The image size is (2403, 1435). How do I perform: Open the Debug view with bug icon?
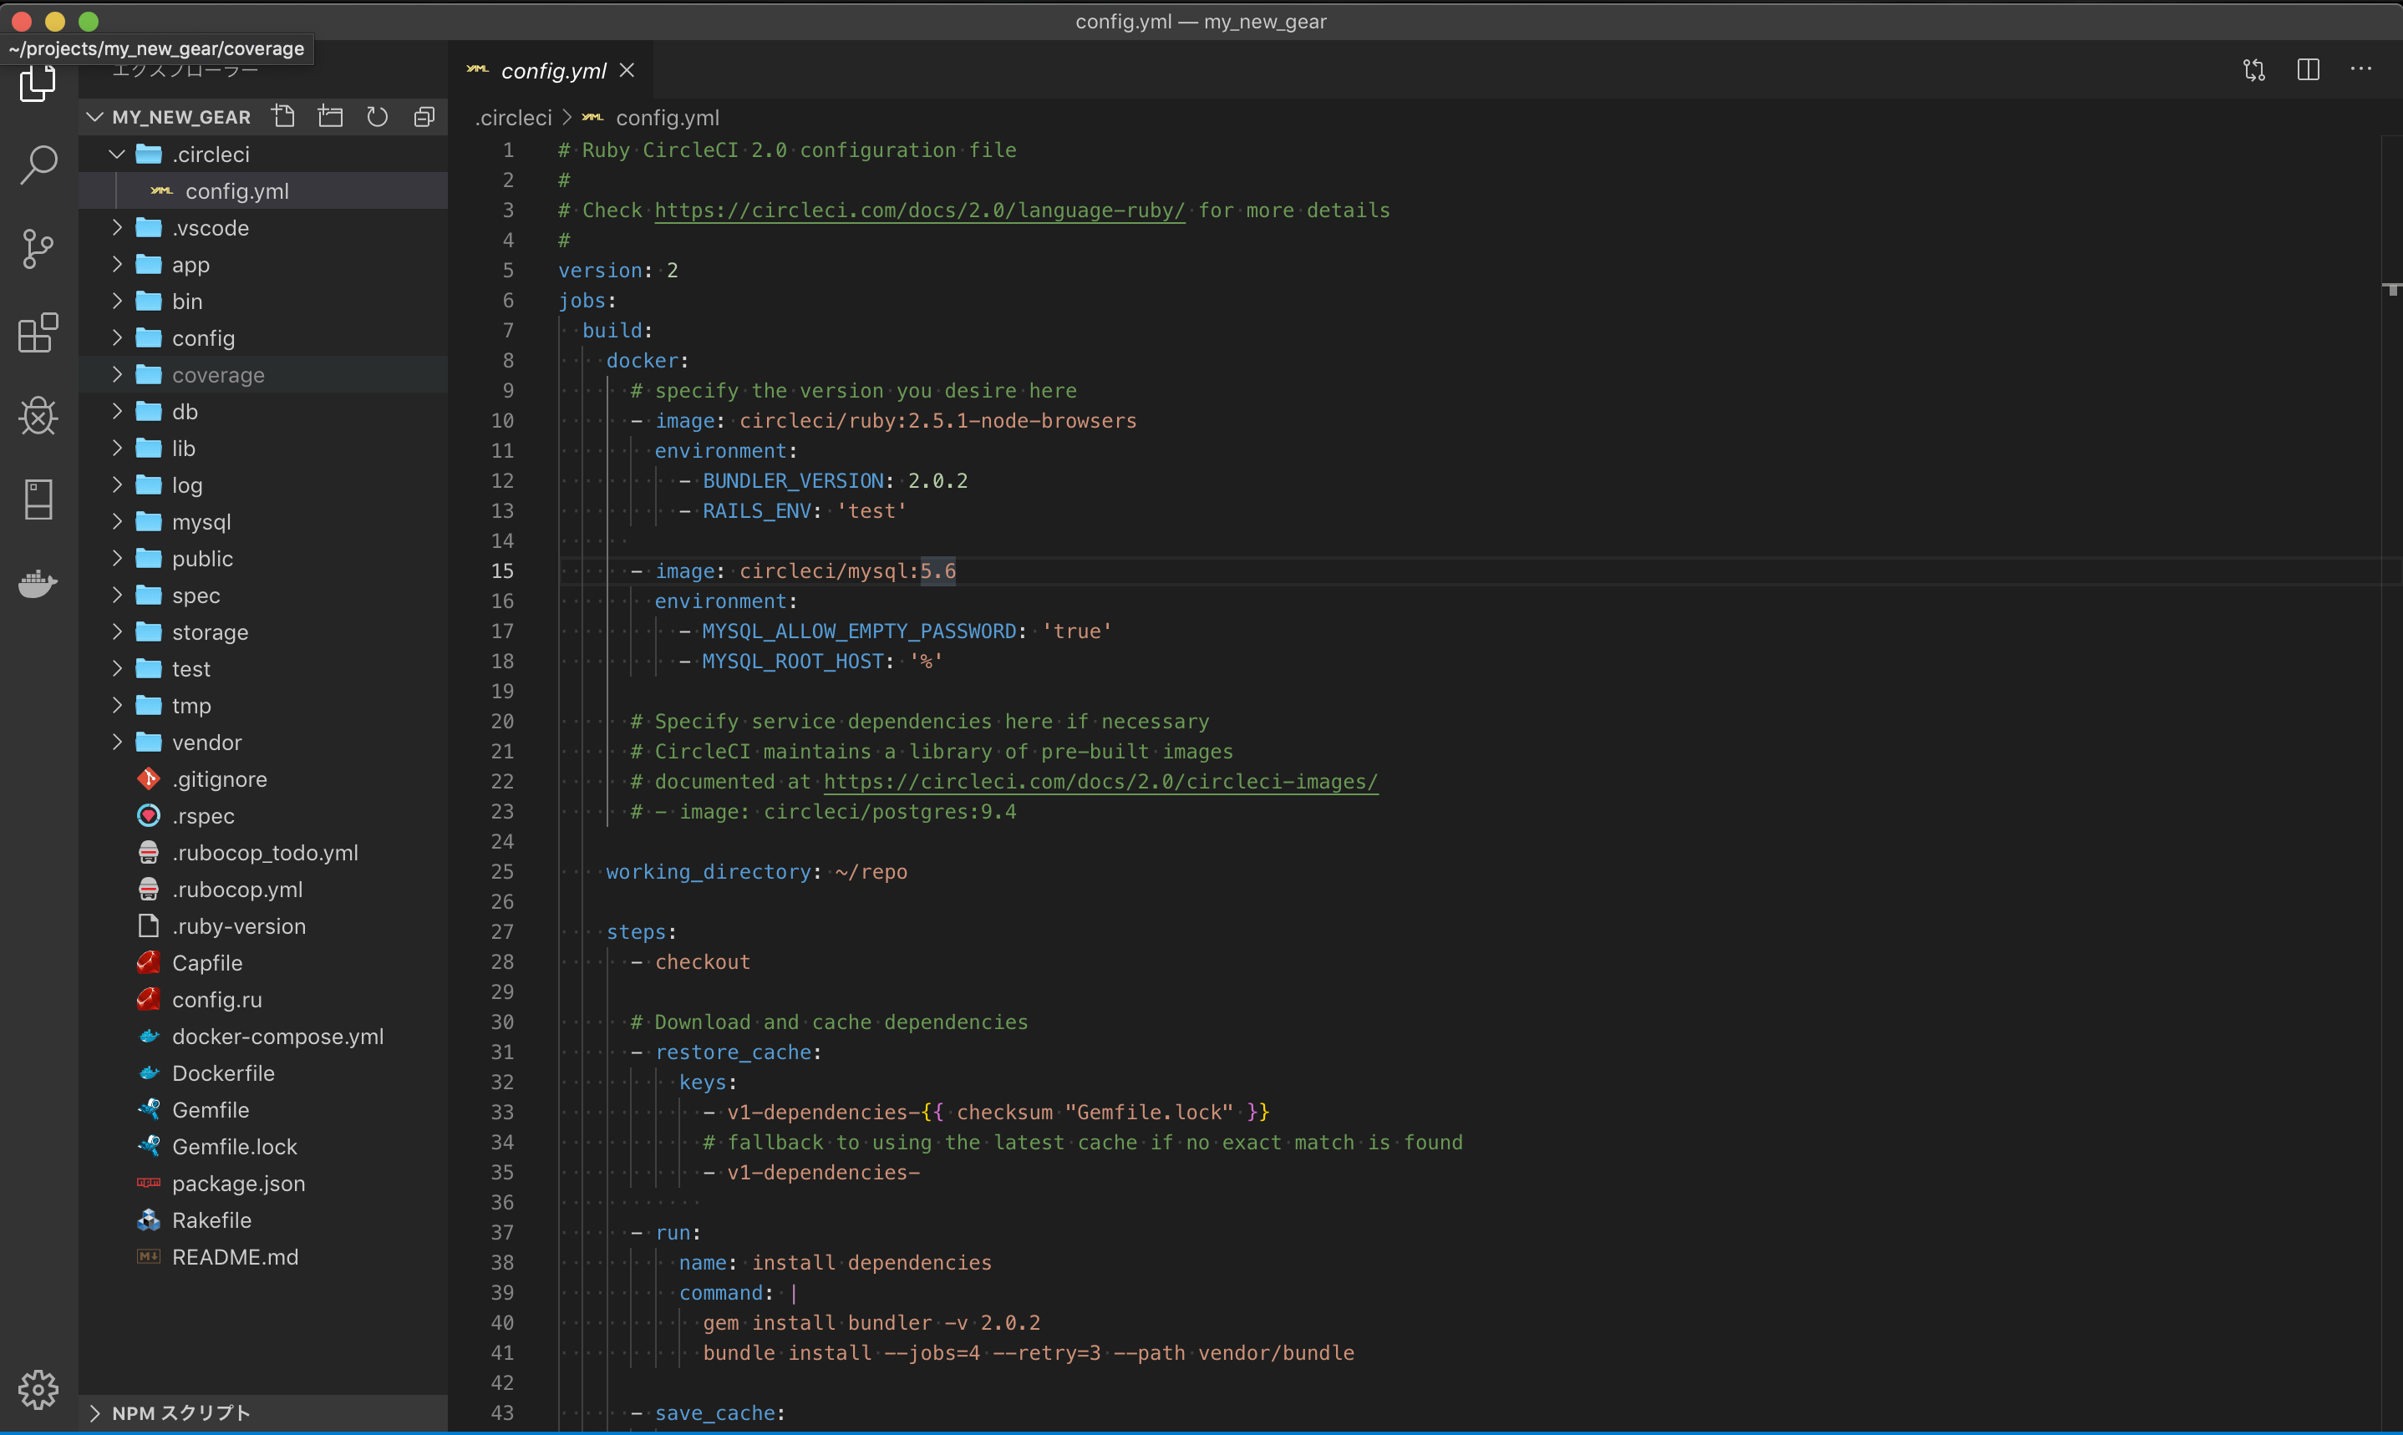point(38,416)
